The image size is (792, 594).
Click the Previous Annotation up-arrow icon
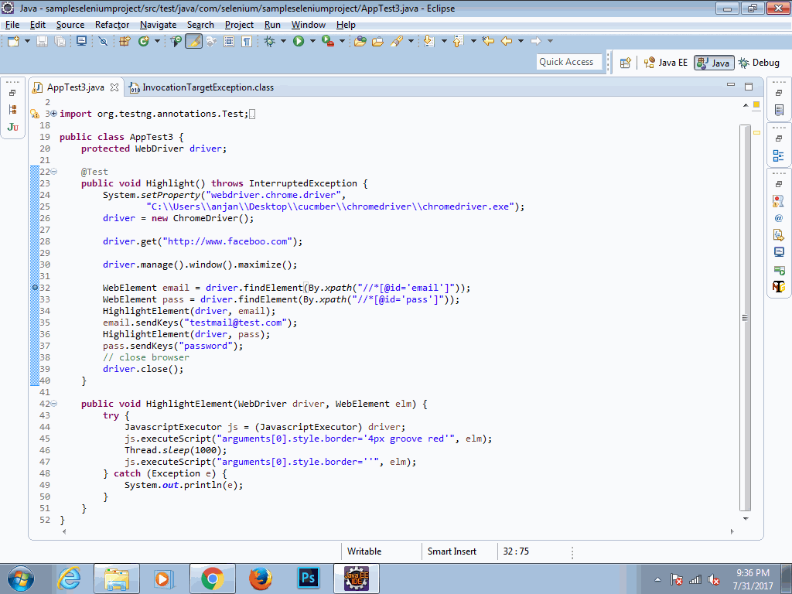[x=458, y=42]
